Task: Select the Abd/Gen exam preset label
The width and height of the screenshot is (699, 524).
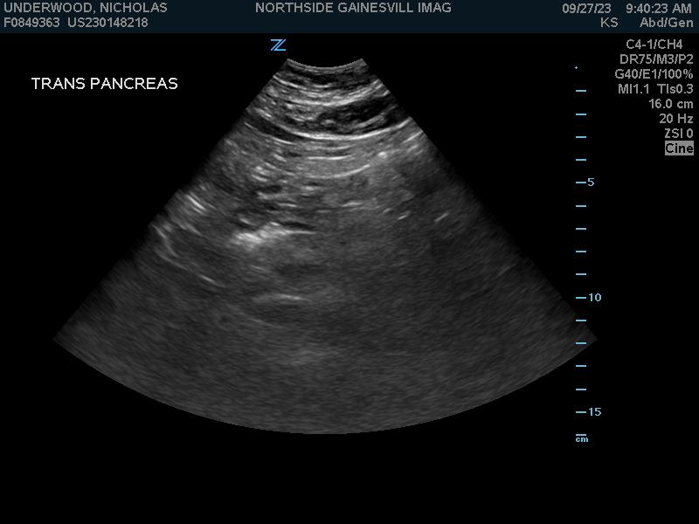Action: pyautogui.click(x=666, y=23)
